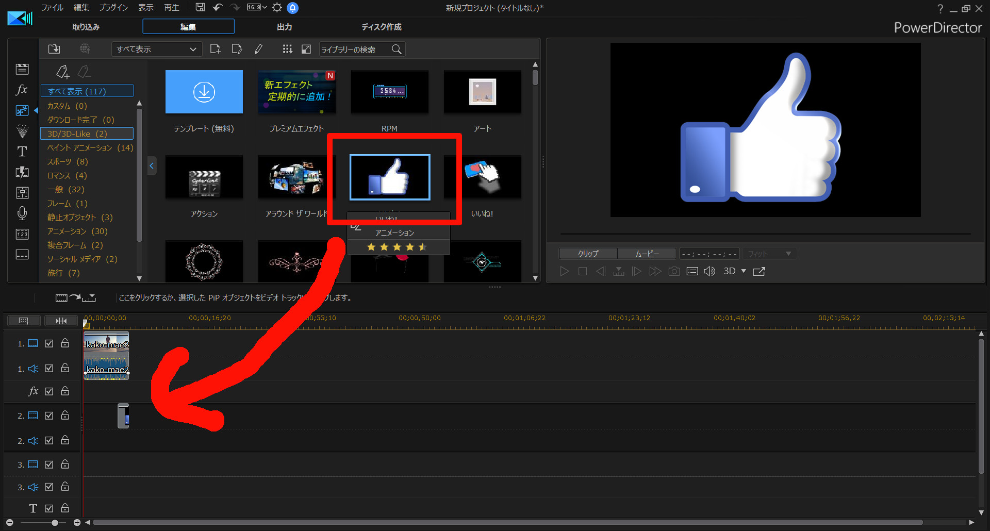Open the Audio Mixing Room icon
The width and height of the screenshot is (990, 531).
click(22, 193)
